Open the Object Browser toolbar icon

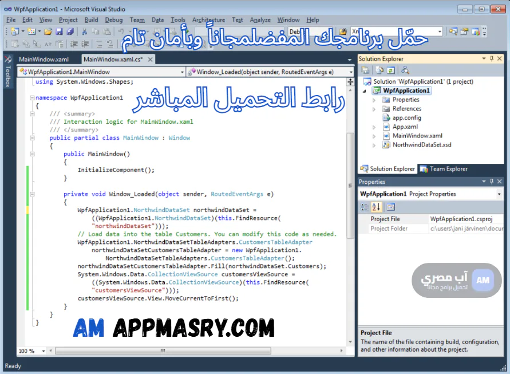pyautogui.click(x=476, y=32)
